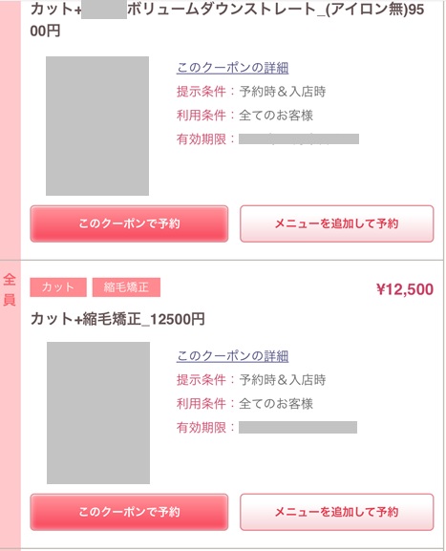Add a menu to the カット+縮毛矯正 reservation
This screenshot has width=446, height=551.
[x=337, y=512]
